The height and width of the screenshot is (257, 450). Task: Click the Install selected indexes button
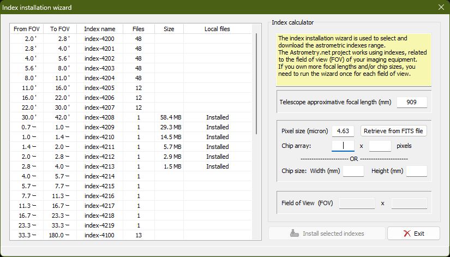(x=326, y=234)
